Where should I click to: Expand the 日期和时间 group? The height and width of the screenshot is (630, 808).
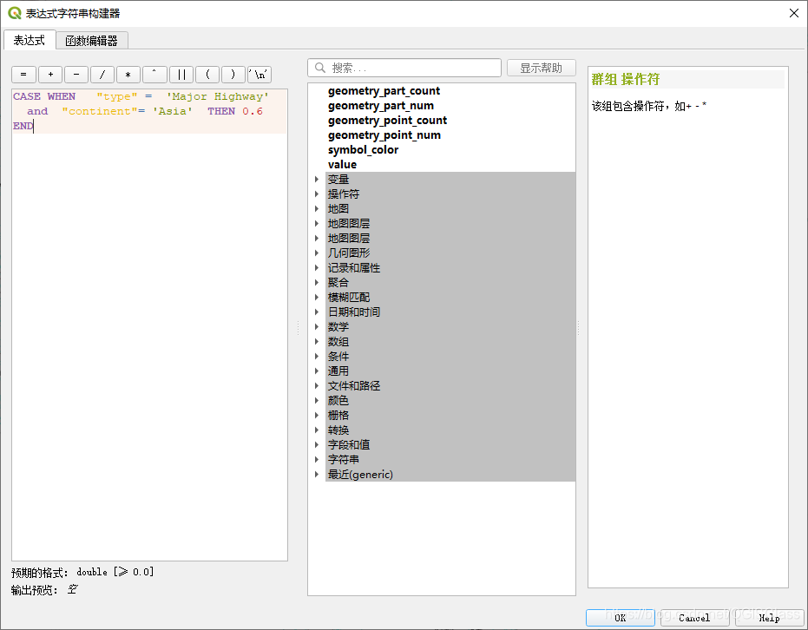coord(317,312)
